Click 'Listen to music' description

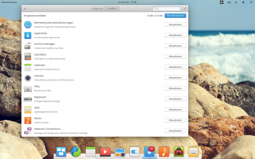(41, 122)
